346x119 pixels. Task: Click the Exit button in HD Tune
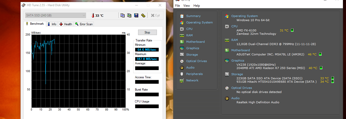(x=155, y=15)
